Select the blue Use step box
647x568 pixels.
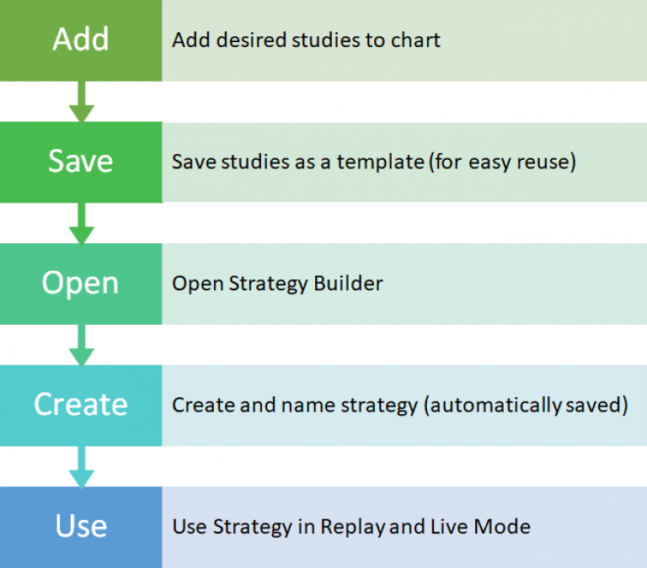[x=81, y=528]
